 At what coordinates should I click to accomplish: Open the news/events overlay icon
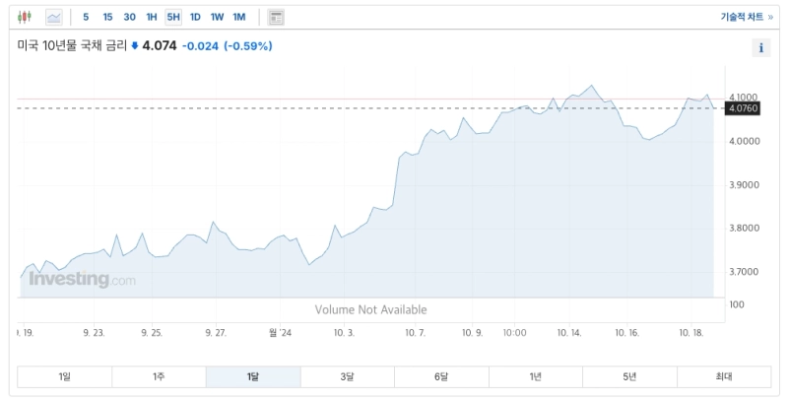(276, 17)
